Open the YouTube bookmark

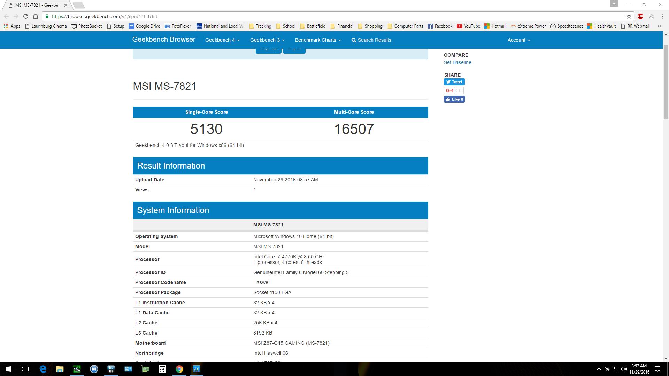click(x=468, y=26)
